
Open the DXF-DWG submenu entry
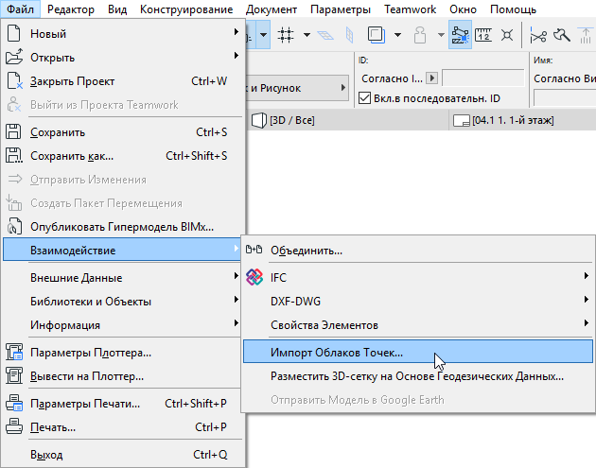[418, 301]
